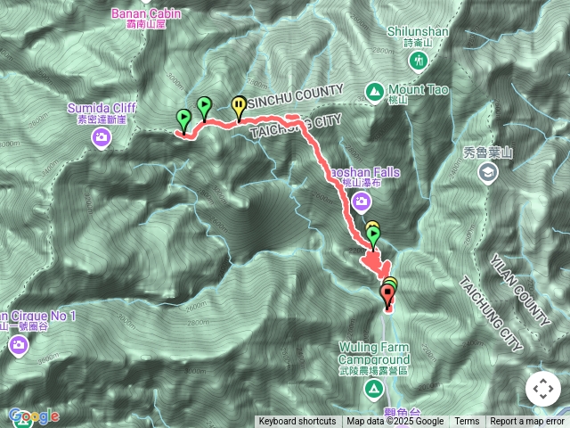Click the Cirque No 1 camera marker
Image resolution: width=570 pixels, height=428 pixels.
(x=19, y=345)
